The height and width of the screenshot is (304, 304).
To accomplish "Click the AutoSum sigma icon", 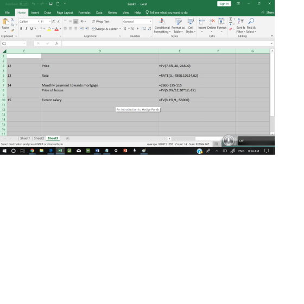I will (x=231, y=19).
